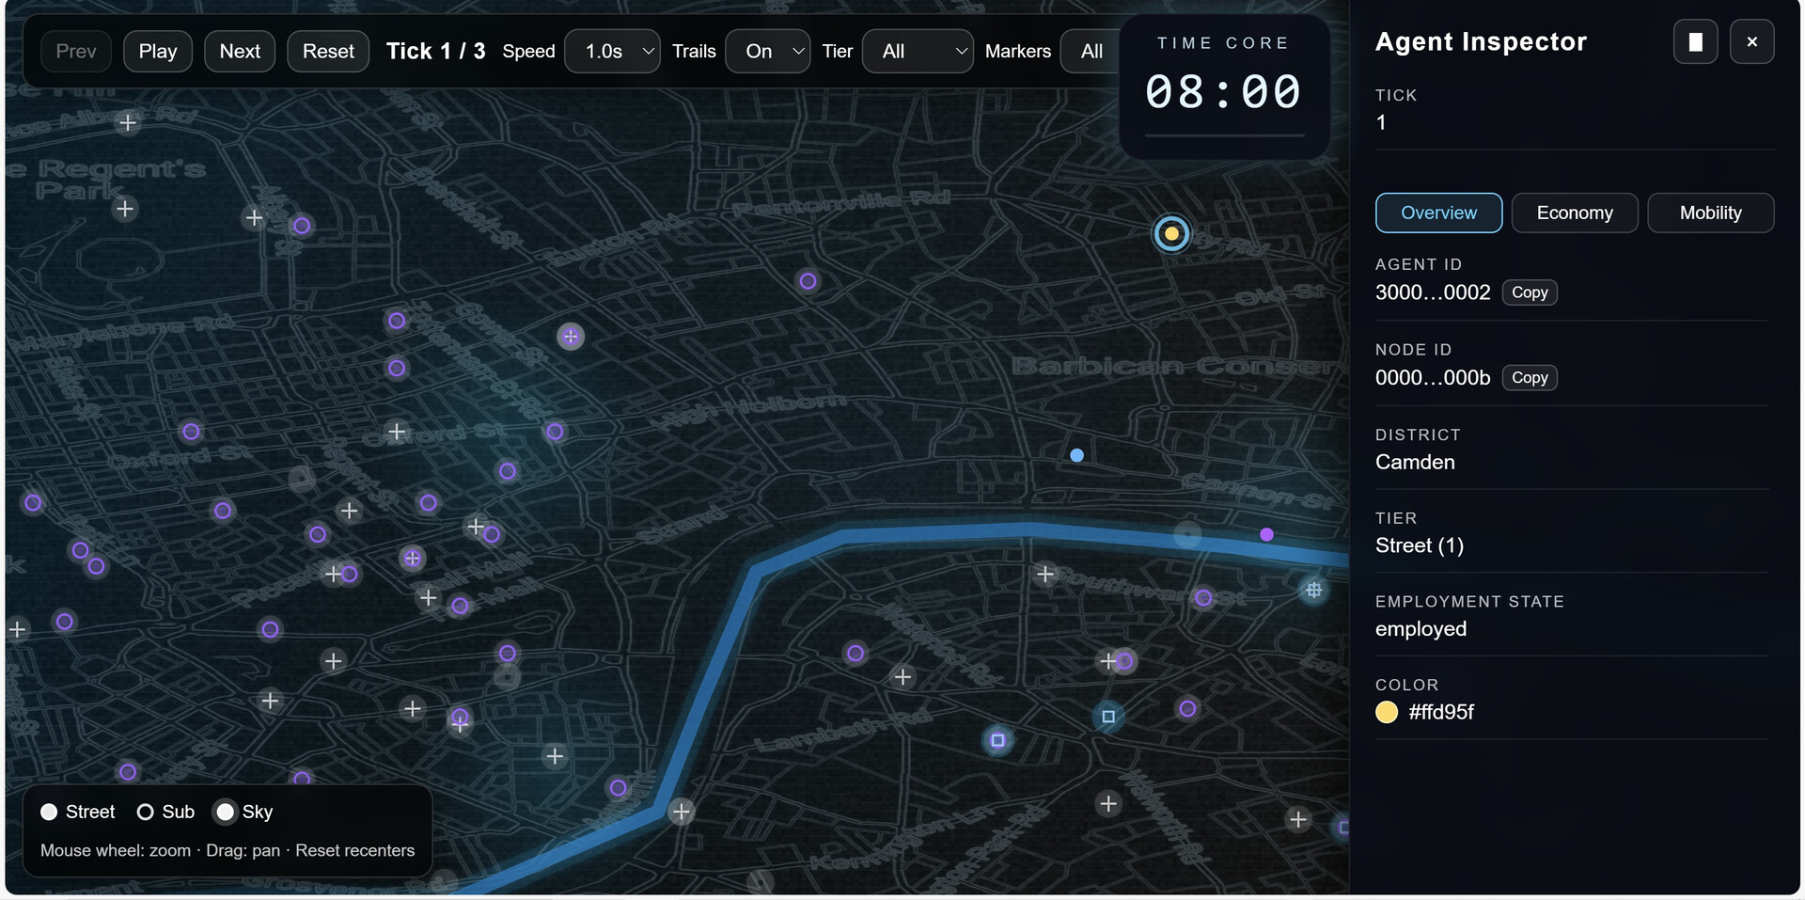The height and width of the screenshot is (900, 1805).
Task: Select the Street view radio button
Action: [51, 812]
